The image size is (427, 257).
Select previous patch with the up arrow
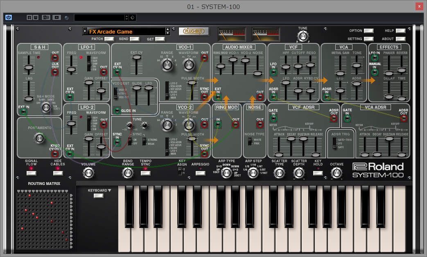(168, 29)
